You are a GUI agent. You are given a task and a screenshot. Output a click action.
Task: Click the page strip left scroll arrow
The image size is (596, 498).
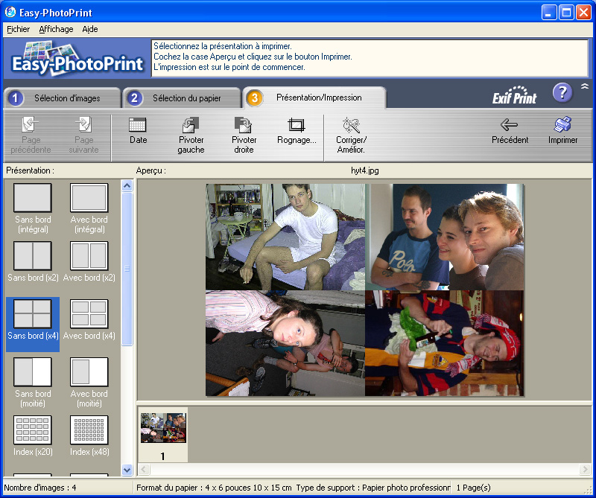(144, 469)
